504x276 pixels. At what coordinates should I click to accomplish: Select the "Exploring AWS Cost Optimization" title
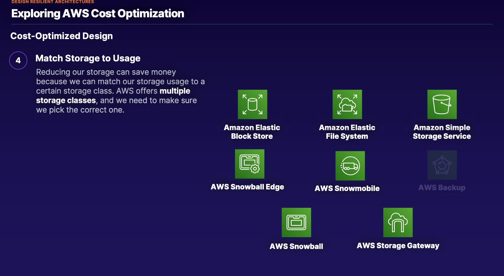pos(98,14)
